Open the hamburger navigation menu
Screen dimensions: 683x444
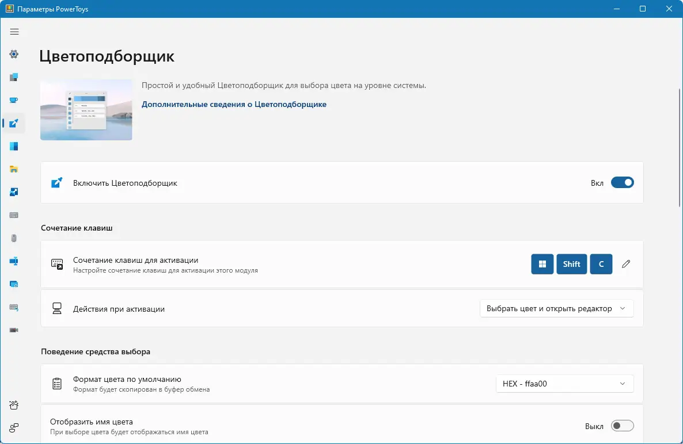(14, 32)
